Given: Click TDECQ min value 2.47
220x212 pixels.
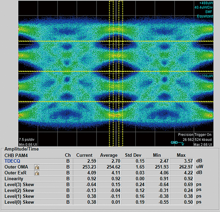Looking at the screenshot, I should (164, 161).
